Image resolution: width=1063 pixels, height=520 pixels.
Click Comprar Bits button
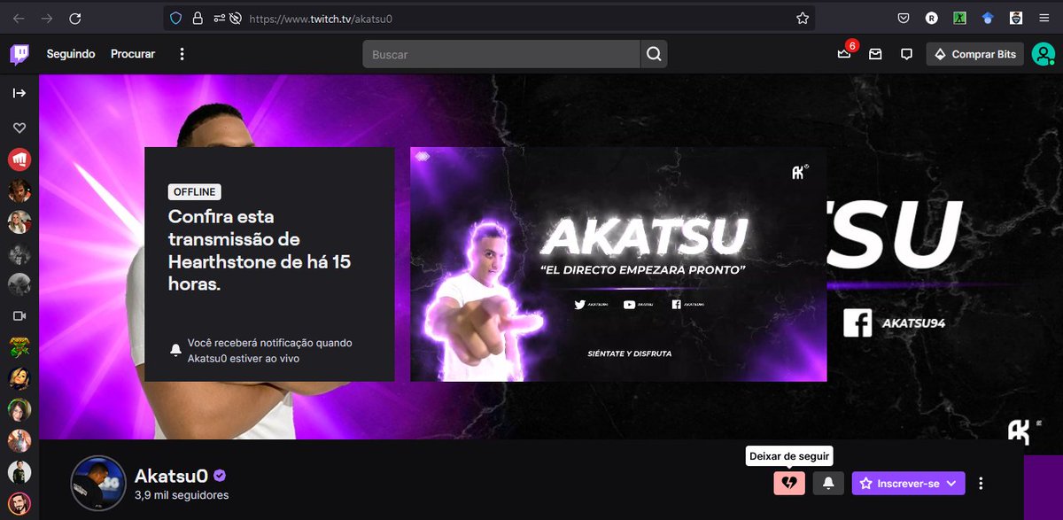(975, 54)
